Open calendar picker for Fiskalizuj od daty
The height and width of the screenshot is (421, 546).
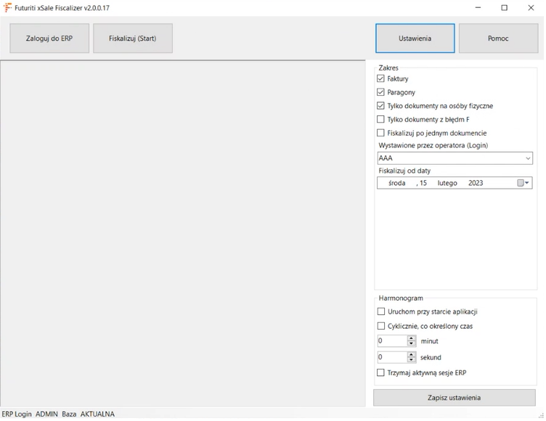pyautogui.click(x=523, y=183)
